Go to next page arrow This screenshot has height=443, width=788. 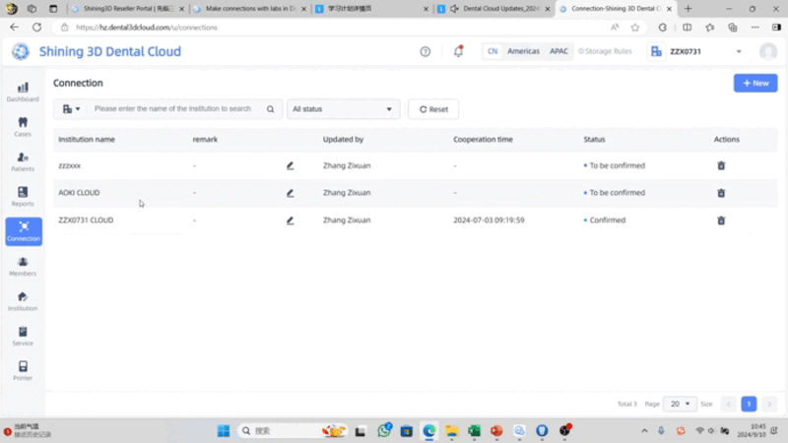coord(769,404)
